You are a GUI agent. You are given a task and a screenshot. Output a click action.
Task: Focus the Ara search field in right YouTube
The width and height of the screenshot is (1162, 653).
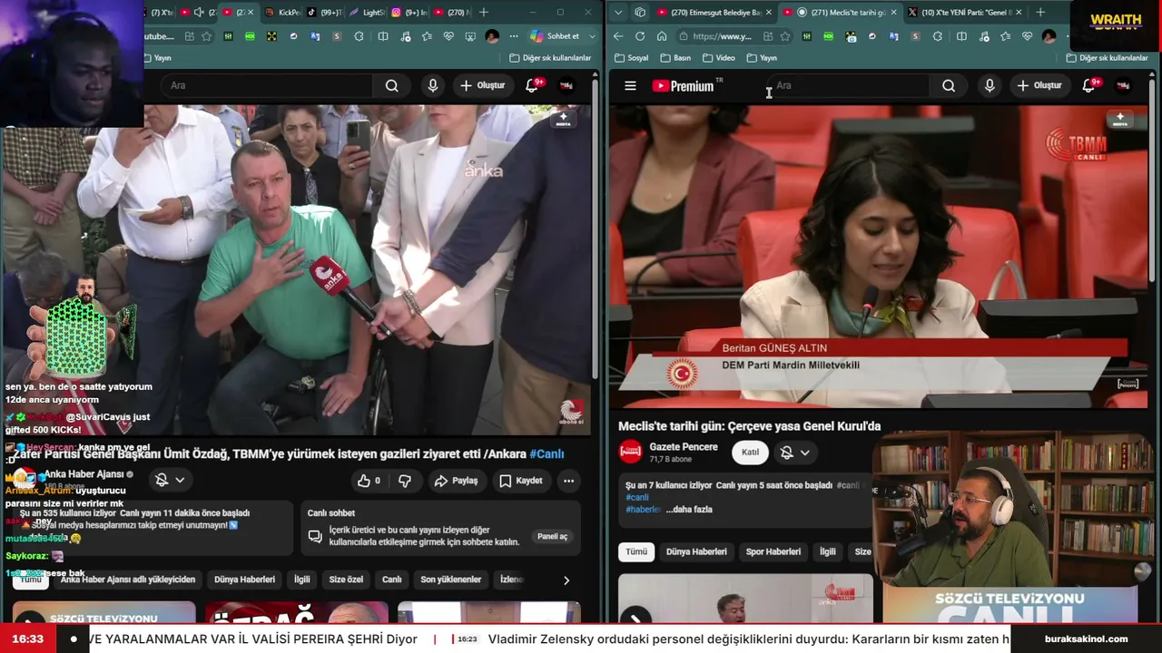pyautogui.click(x=849, y=85)
